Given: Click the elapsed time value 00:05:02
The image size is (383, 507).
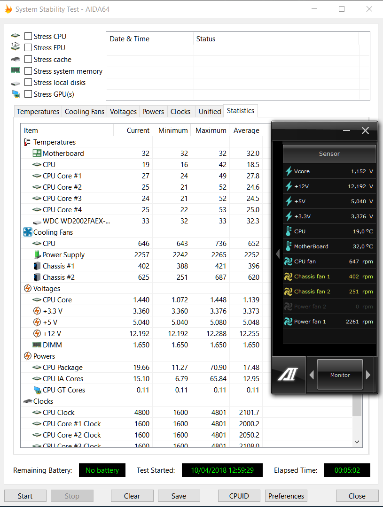Looking at the screenshot, I should 347,470.
